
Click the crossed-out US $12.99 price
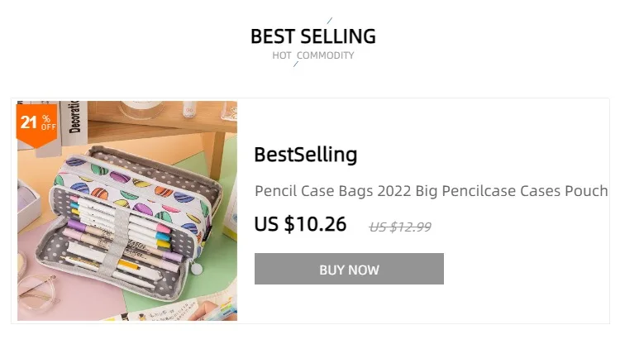coord(400,227)
